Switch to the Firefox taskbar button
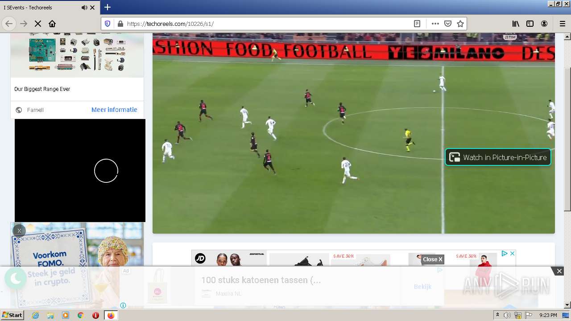The image size is (571, 321). tap(111, 315)
